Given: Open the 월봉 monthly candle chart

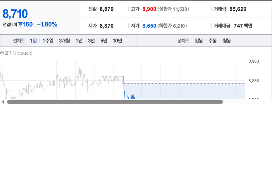Looking at the screenshot, I should (x=227, y=41).
